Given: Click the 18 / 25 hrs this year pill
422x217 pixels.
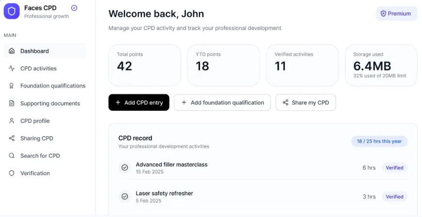Looking at the screenshot, I should point(379,141).
